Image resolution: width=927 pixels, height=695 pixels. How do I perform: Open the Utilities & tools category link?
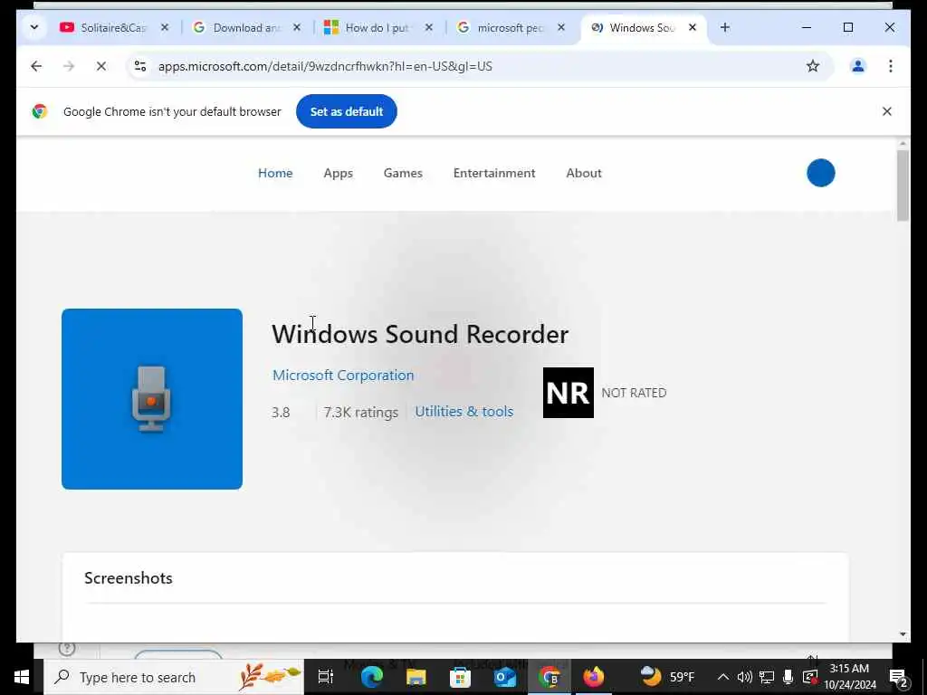coord(464,412)
